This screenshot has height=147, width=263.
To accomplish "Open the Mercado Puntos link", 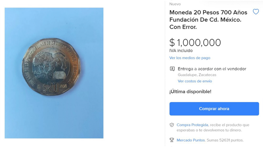I will (x=191, y=140).
